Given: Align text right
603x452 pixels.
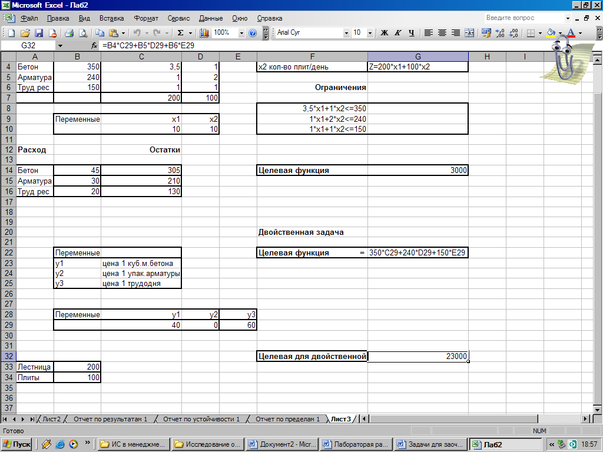Looking at the screenshot, I should (456, 33).
